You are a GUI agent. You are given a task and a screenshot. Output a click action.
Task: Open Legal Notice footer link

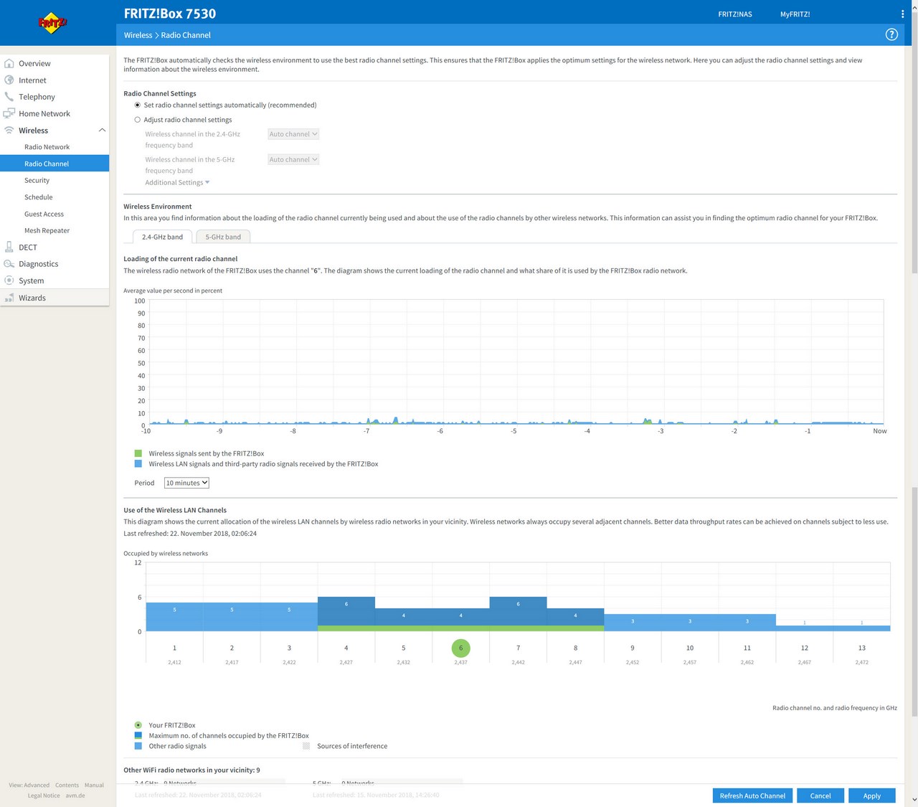(44, 795)
